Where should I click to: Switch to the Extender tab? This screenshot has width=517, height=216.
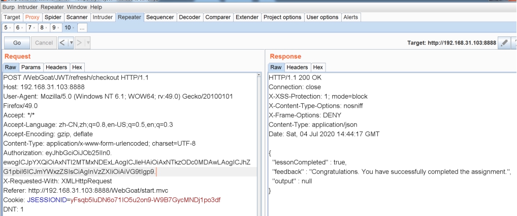point(247,17)
